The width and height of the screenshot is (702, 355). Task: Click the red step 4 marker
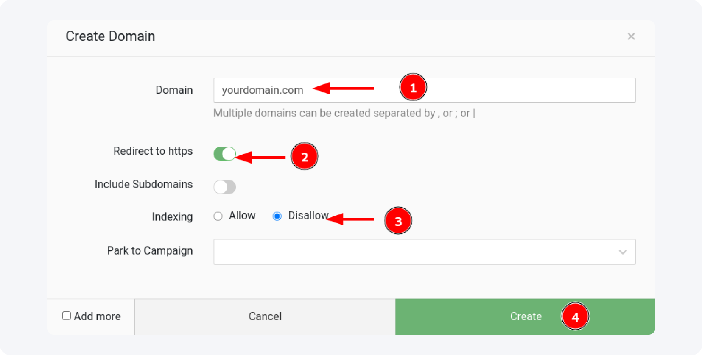[575, 316]
